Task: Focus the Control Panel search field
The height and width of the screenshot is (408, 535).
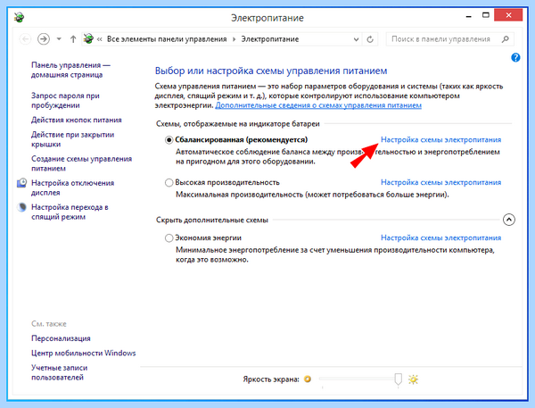Action: pos(449,39)
